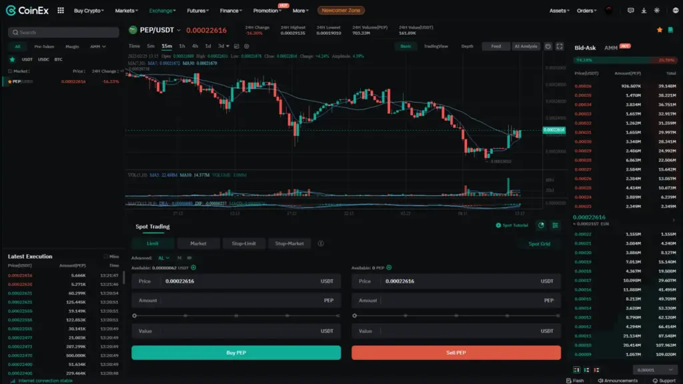Click the download app icon
This screenshot has width=683, height=384.
(x=644, y=11)
